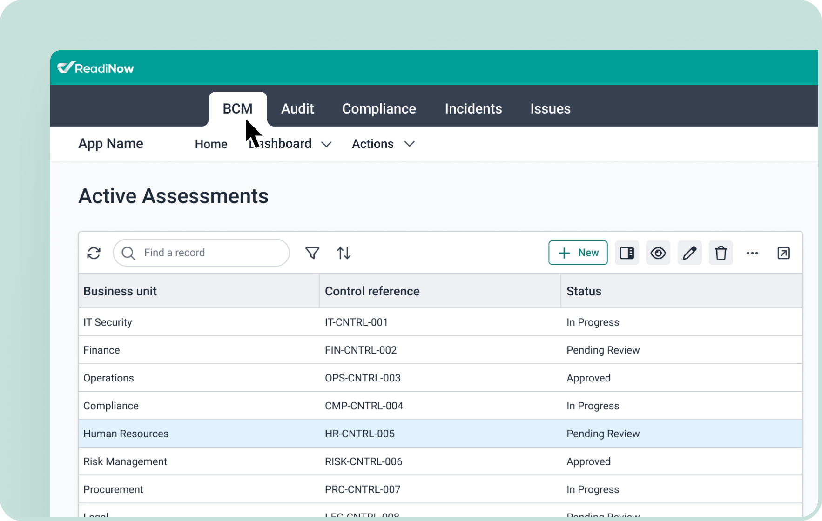Image resolution: width=822 pixels, height=521 pixels.
Task: Click the open in new window icon
Action: click(783, 253)
